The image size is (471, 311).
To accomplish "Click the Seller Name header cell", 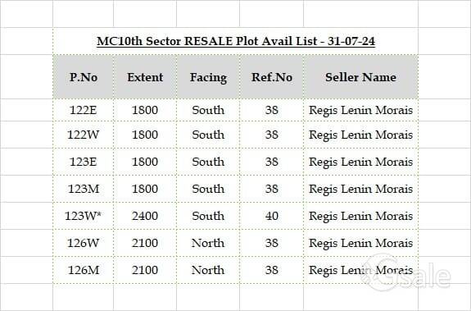I will pos(360,77).
